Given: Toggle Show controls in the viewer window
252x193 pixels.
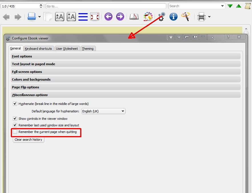Looking at the screenshot, I should (15, 119).
